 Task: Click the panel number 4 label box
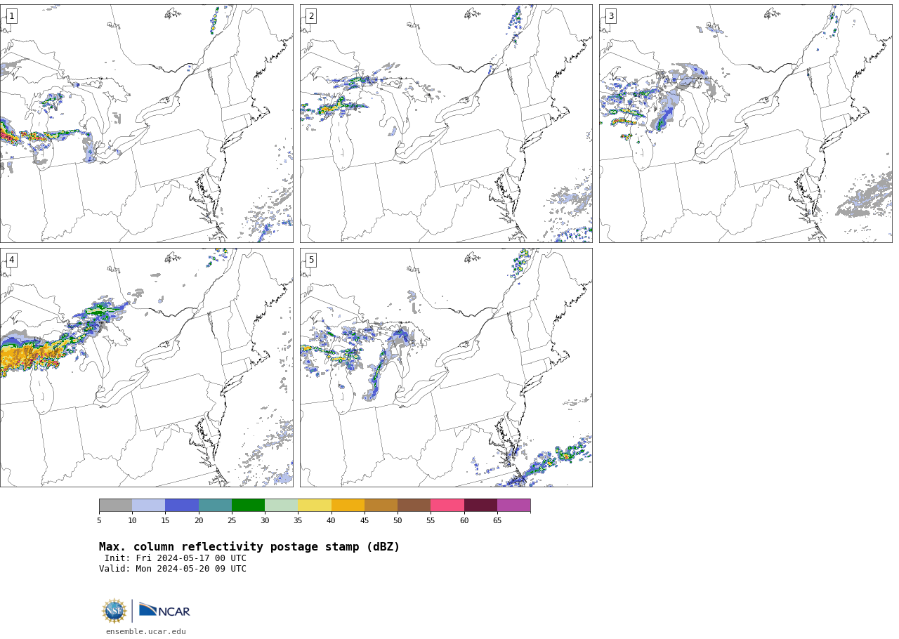[11, 260]
